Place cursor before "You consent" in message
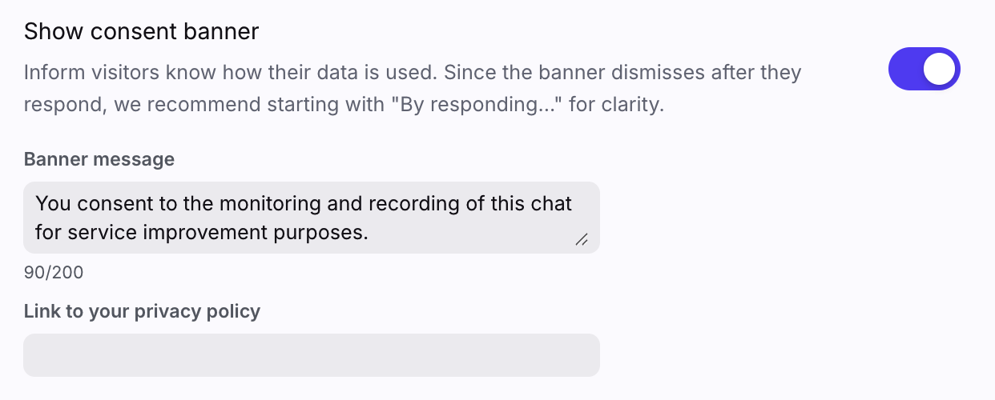The image size is (995, 400). 36,203
